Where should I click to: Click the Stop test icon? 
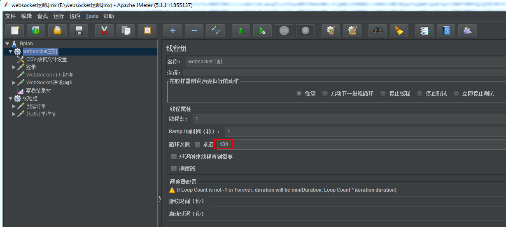(284, 30)
